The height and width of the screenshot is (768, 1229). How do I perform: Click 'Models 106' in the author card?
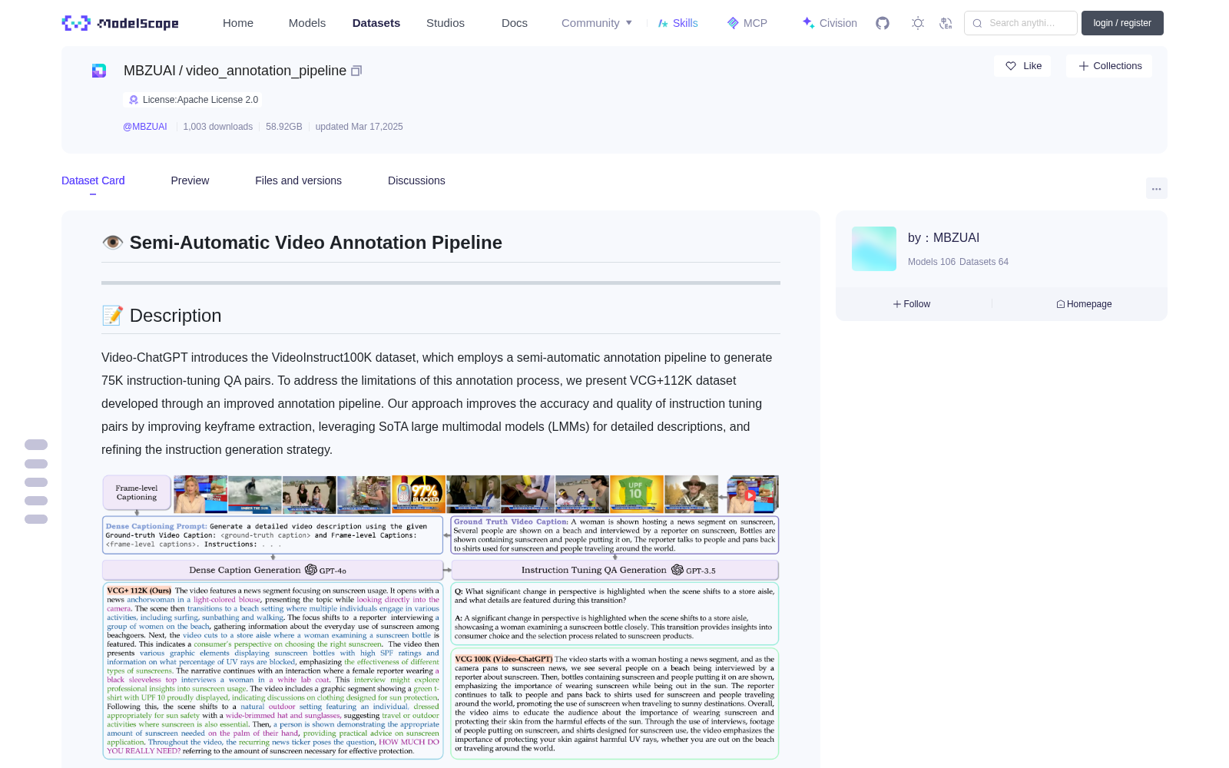point(932,262)
